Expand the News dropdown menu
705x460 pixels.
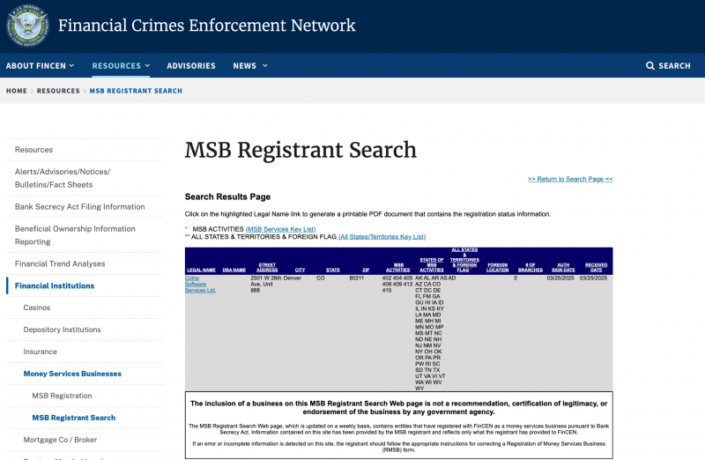249,66
